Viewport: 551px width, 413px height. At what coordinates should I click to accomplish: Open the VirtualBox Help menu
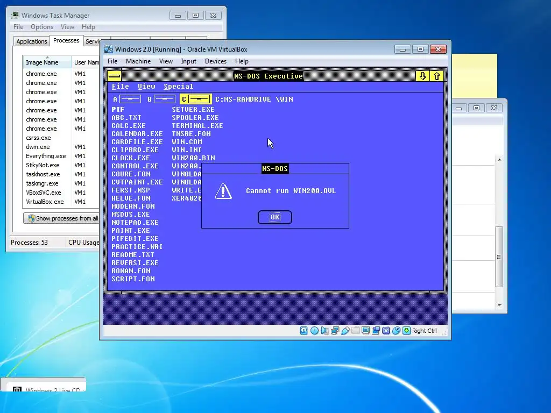pos(242,61)
